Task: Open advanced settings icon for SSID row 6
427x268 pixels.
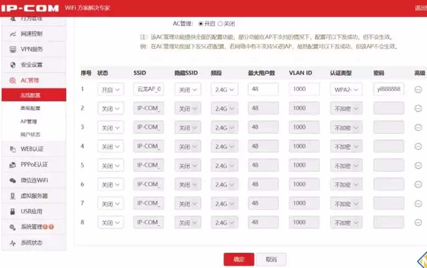Action: click(418, 185)
